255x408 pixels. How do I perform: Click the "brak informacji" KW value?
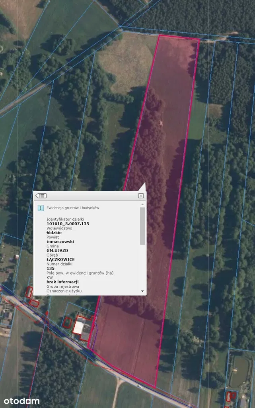coord(62,282)
